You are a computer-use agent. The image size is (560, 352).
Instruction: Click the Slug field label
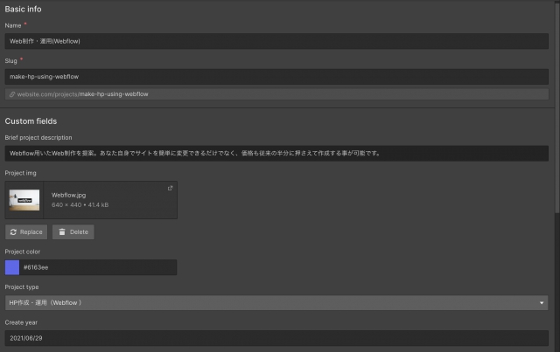pyautogui.click(x=10, y=61)
